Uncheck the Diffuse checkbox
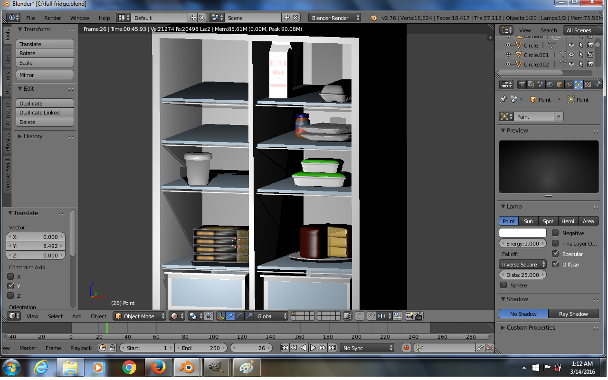The height and width of the screenshot is (380, 608). click(x=555, y=264)
